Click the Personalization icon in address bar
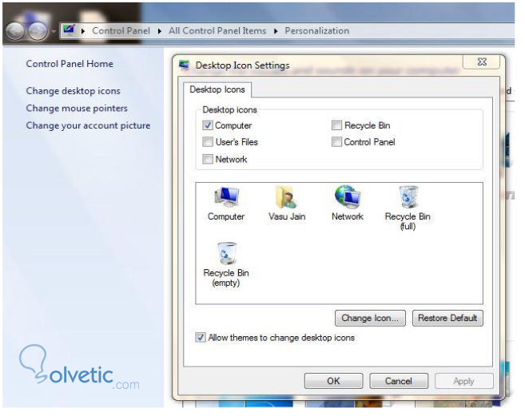The height and width of the screenshot is (416, 525). (70, 30)
